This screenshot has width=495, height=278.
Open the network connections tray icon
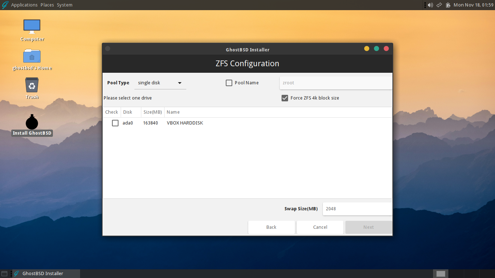click(x=439, y=5)
